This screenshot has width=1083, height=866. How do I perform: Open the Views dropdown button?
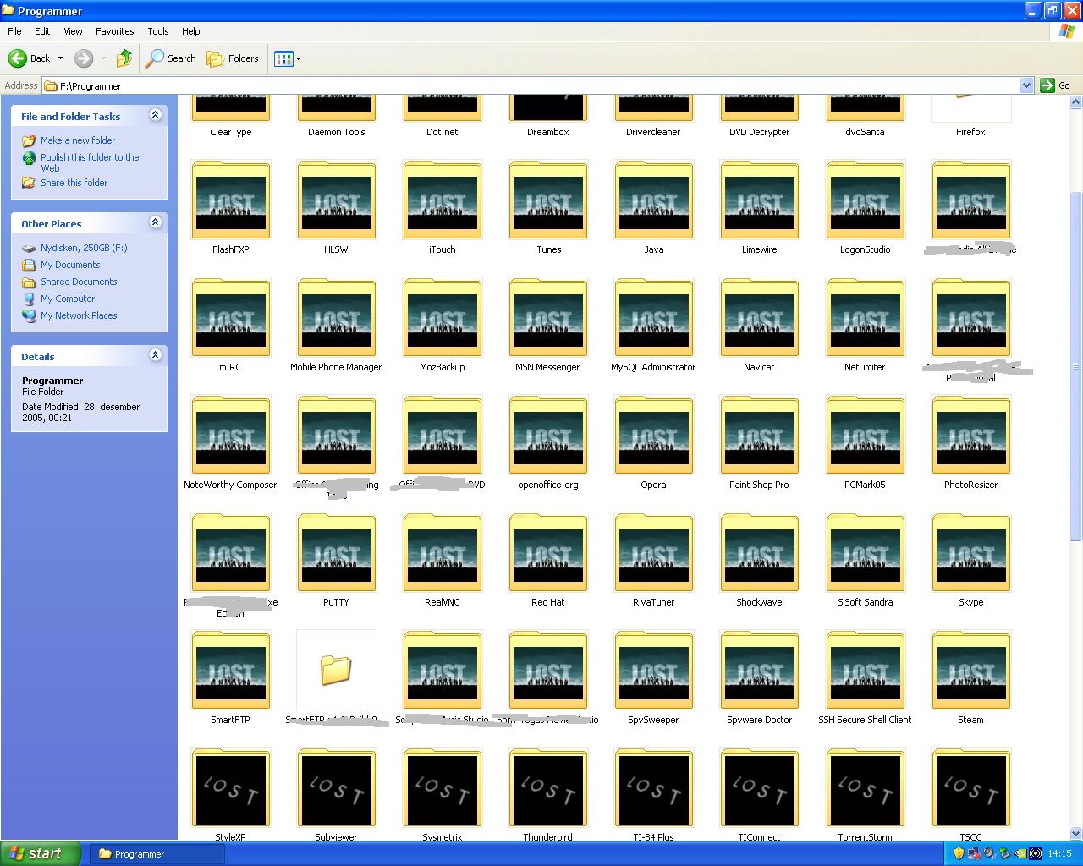point(288,58)
